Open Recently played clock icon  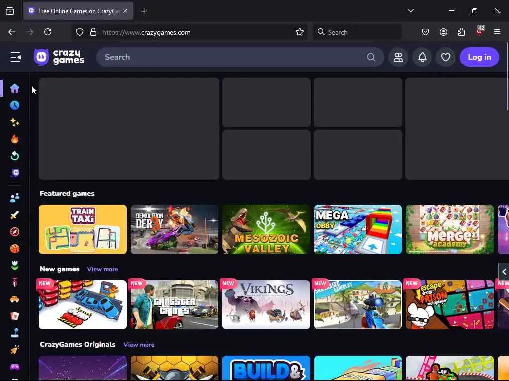[14, 105]
